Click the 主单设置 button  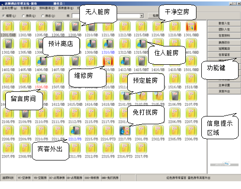(224, 85)
